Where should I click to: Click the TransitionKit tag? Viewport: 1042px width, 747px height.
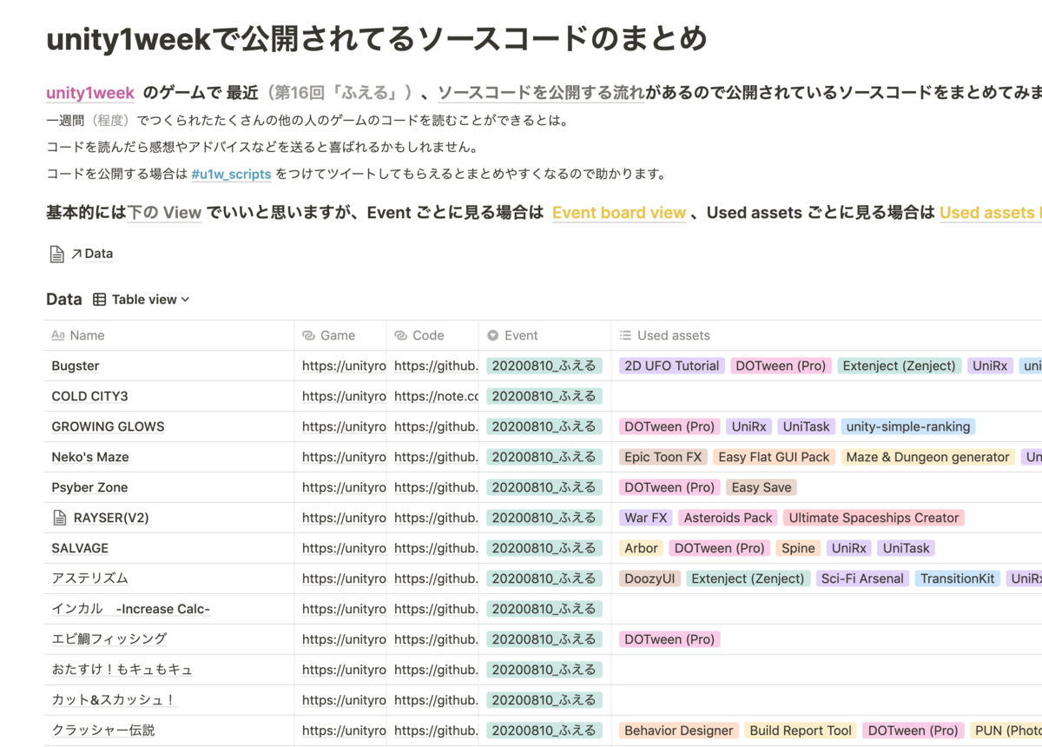[958, 578]
